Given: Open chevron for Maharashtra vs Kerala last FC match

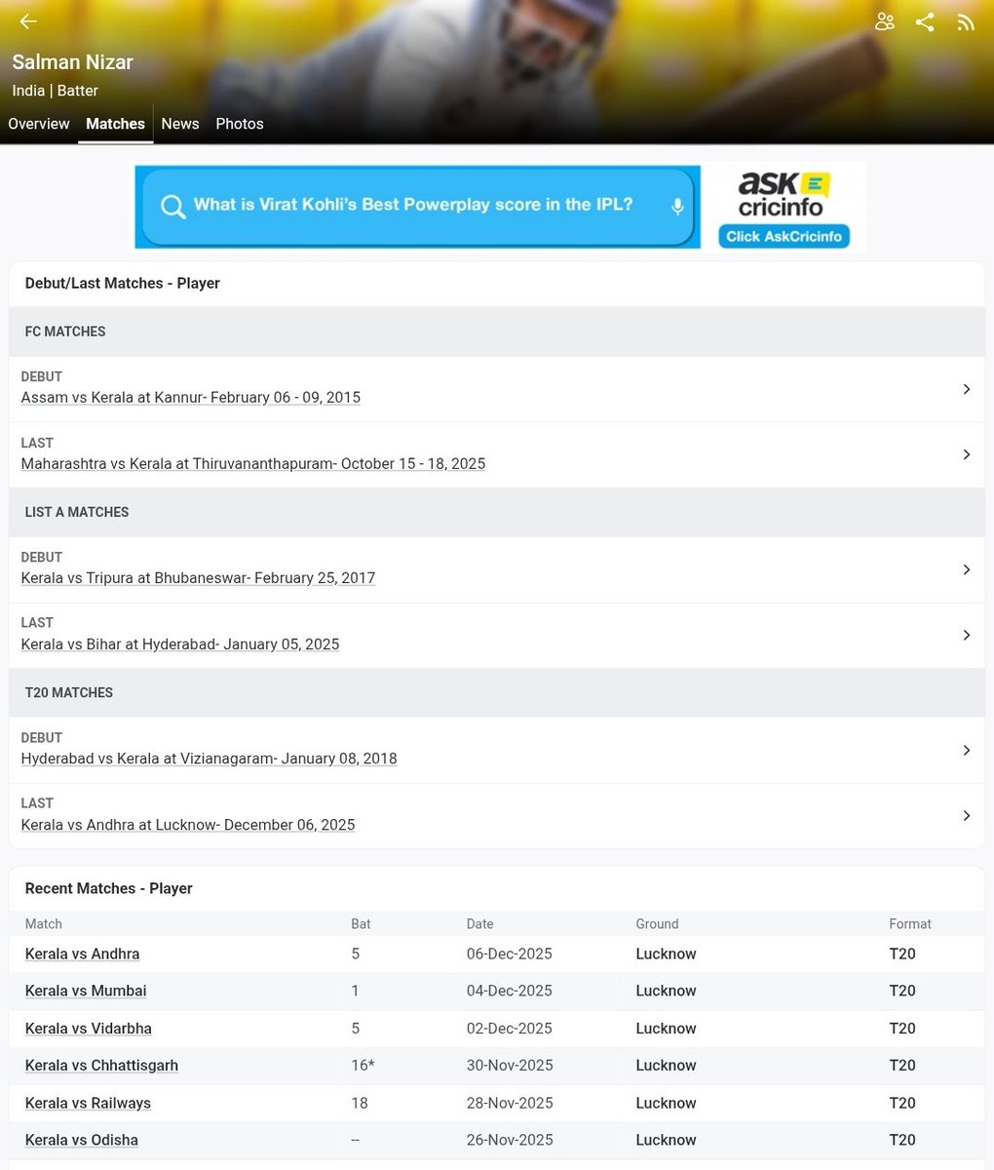Looking at the screenshot, I should pyautogui.click(x=966, y=454).
